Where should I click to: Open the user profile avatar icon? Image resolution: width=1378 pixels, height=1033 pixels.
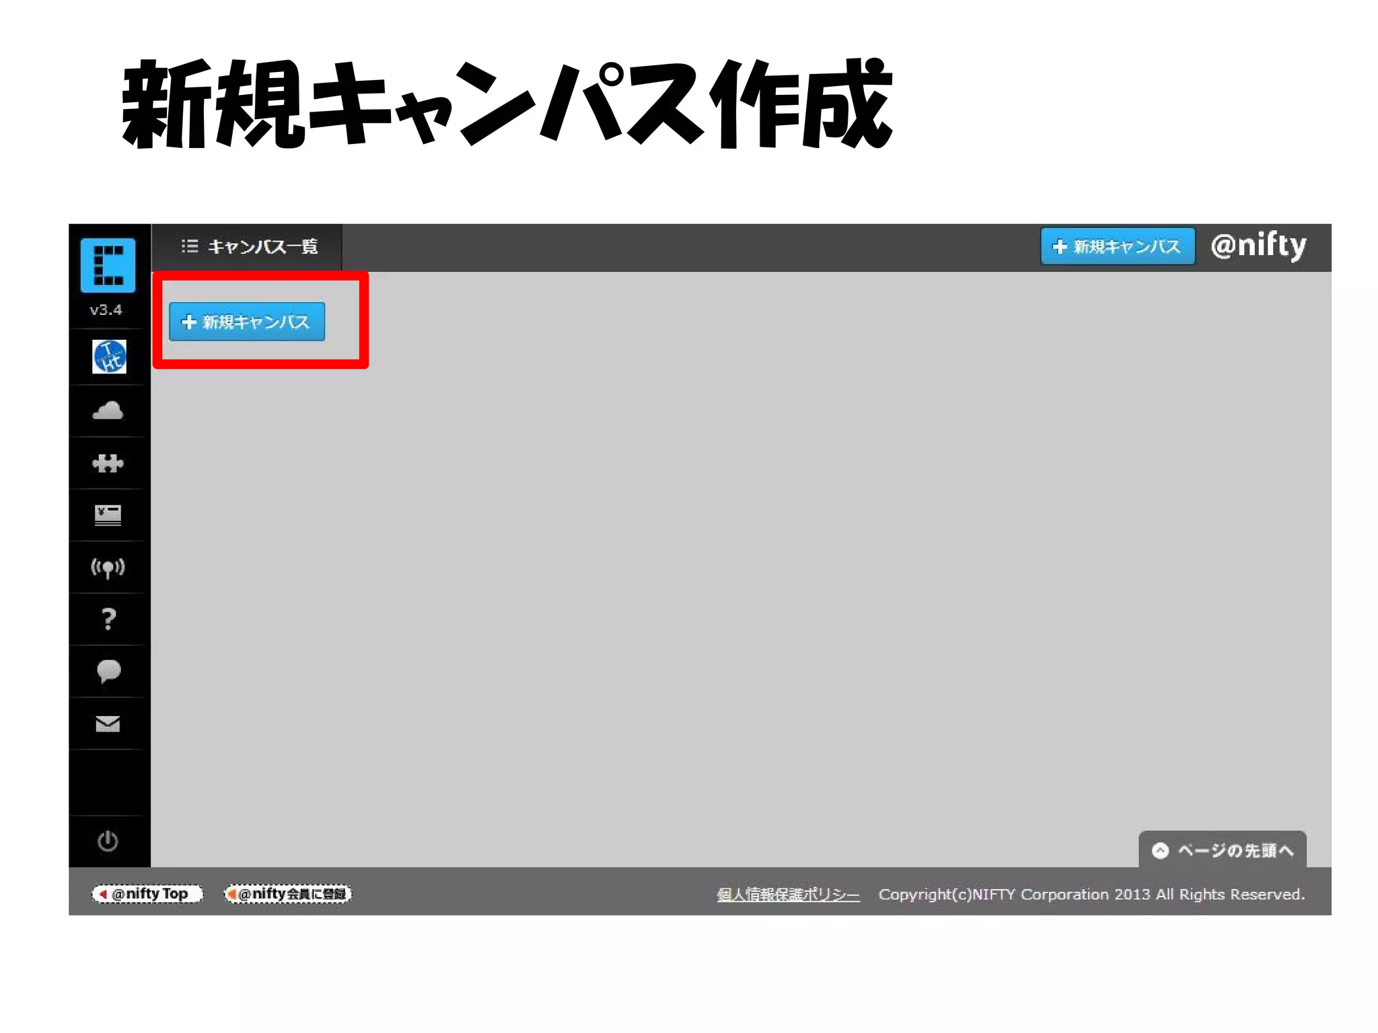point(109,357)
